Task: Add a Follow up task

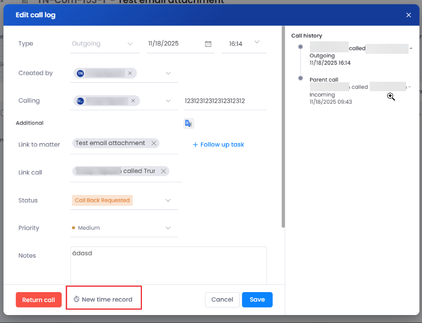Action: (218, 145)
